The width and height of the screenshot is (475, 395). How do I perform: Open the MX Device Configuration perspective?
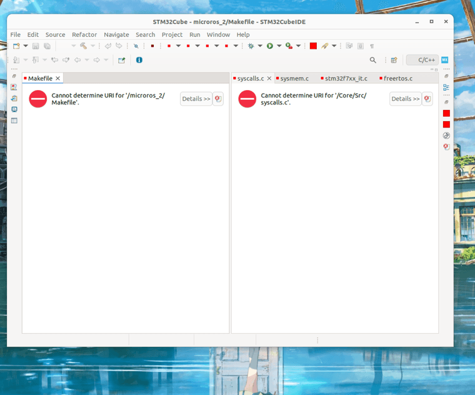pyautogui.click(x=444, y=60)
